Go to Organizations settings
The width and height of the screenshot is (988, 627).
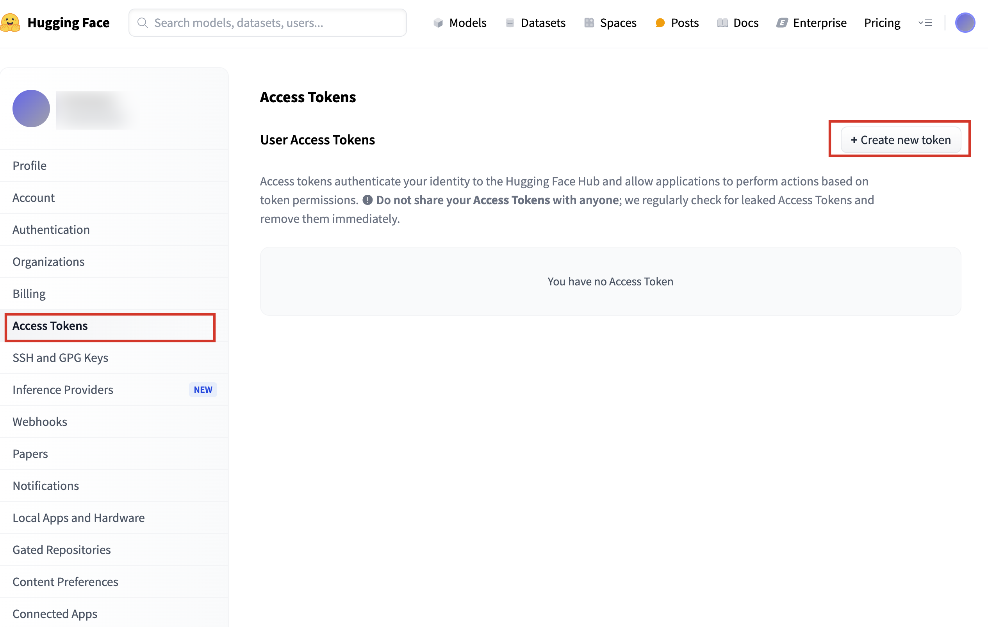pyautogui.click(x=114, y=262)
